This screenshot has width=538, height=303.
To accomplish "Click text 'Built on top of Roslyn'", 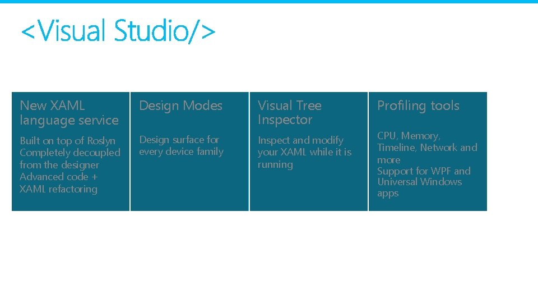I will coord(68,141).
